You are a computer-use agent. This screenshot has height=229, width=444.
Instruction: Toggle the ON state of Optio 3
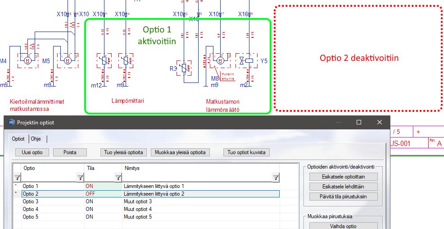[x=103, y=202]
